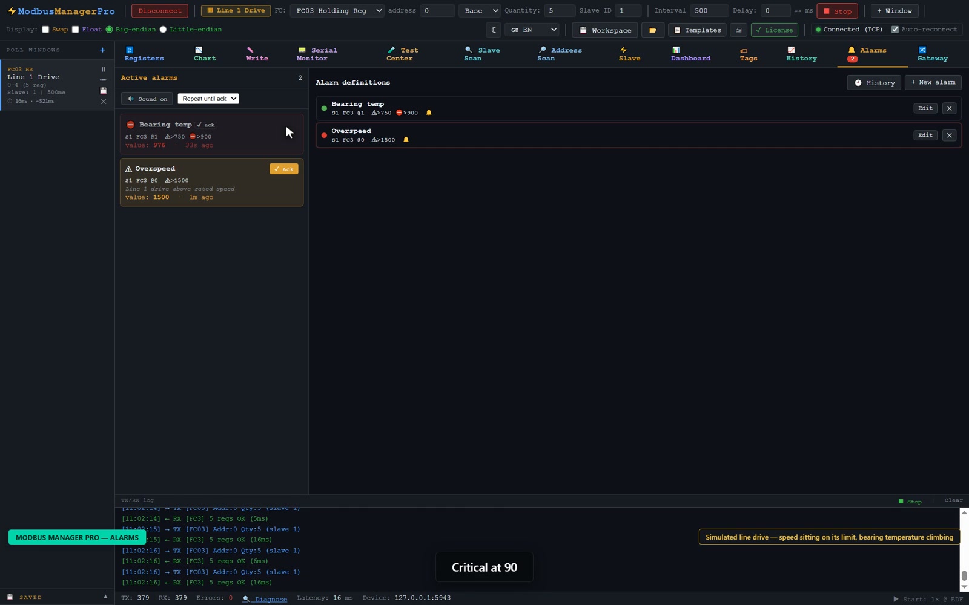
Task: Switch to the Slave Scan tab
Action: click(481, 54)
